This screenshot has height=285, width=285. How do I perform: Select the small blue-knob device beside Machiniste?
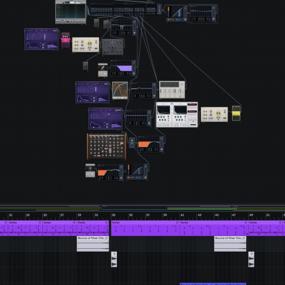pyautogui.click(x=132, y=142)
